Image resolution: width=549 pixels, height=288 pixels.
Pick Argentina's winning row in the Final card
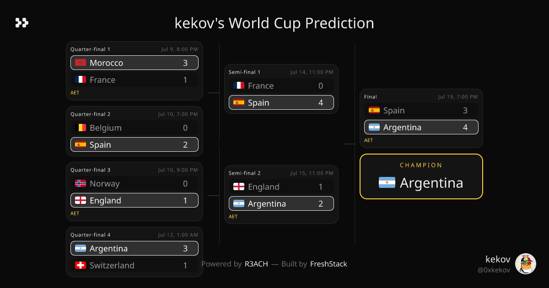pyautogui.click(x=421, y=127)
